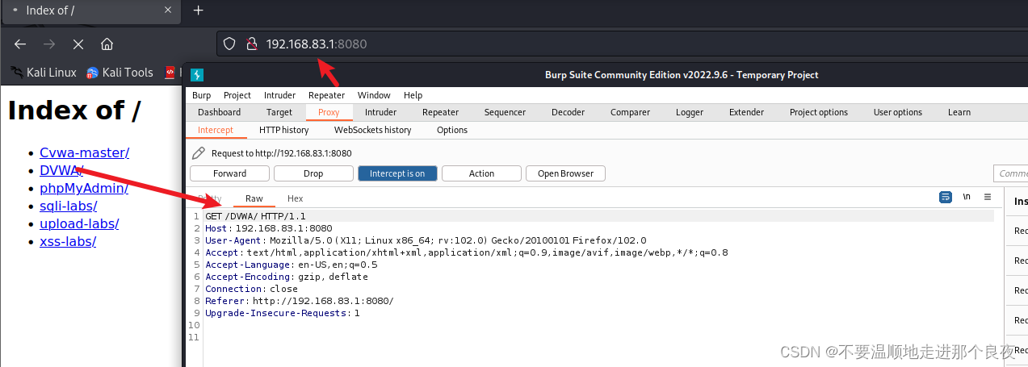Open the Cvwa-master/ directory link
Screen dimensions: 1028x367
(84, 153)
